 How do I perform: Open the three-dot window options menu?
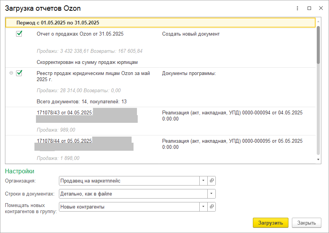[x=298, y=8]
